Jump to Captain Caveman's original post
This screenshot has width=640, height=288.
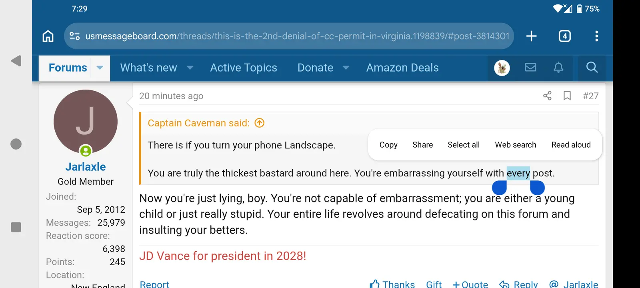[260, 123]
